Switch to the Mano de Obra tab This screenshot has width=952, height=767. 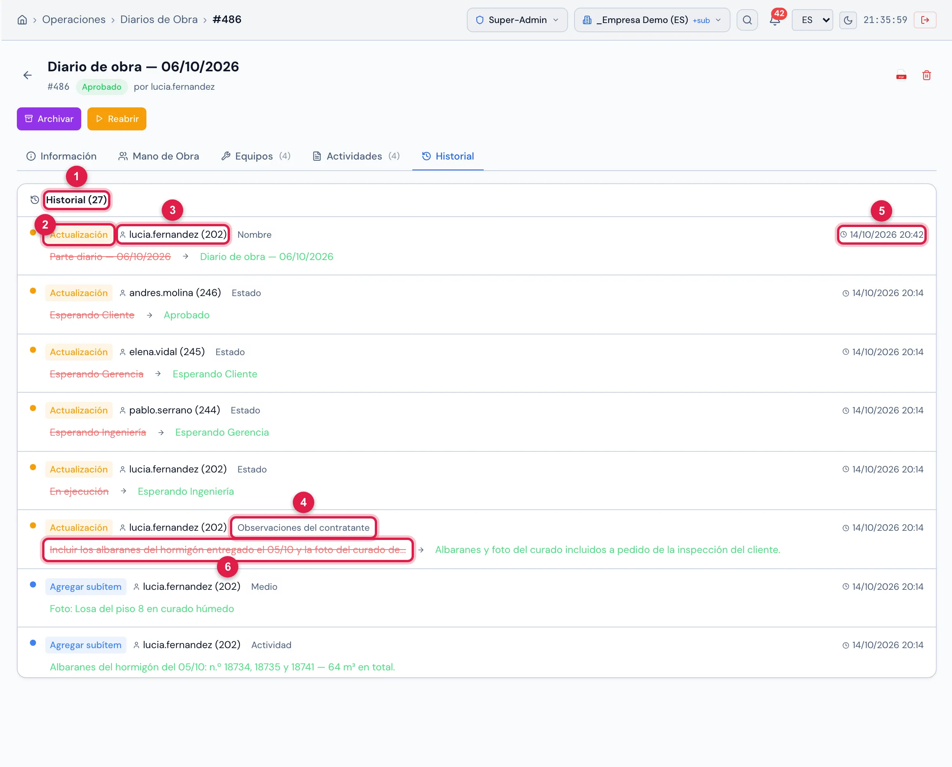pyautogui.click(x=159, y=156)
